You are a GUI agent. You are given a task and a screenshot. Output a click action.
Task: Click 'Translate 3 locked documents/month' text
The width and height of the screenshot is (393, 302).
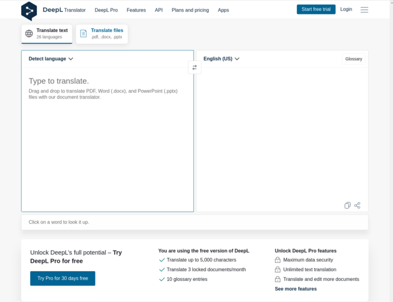tap(206, 269)
